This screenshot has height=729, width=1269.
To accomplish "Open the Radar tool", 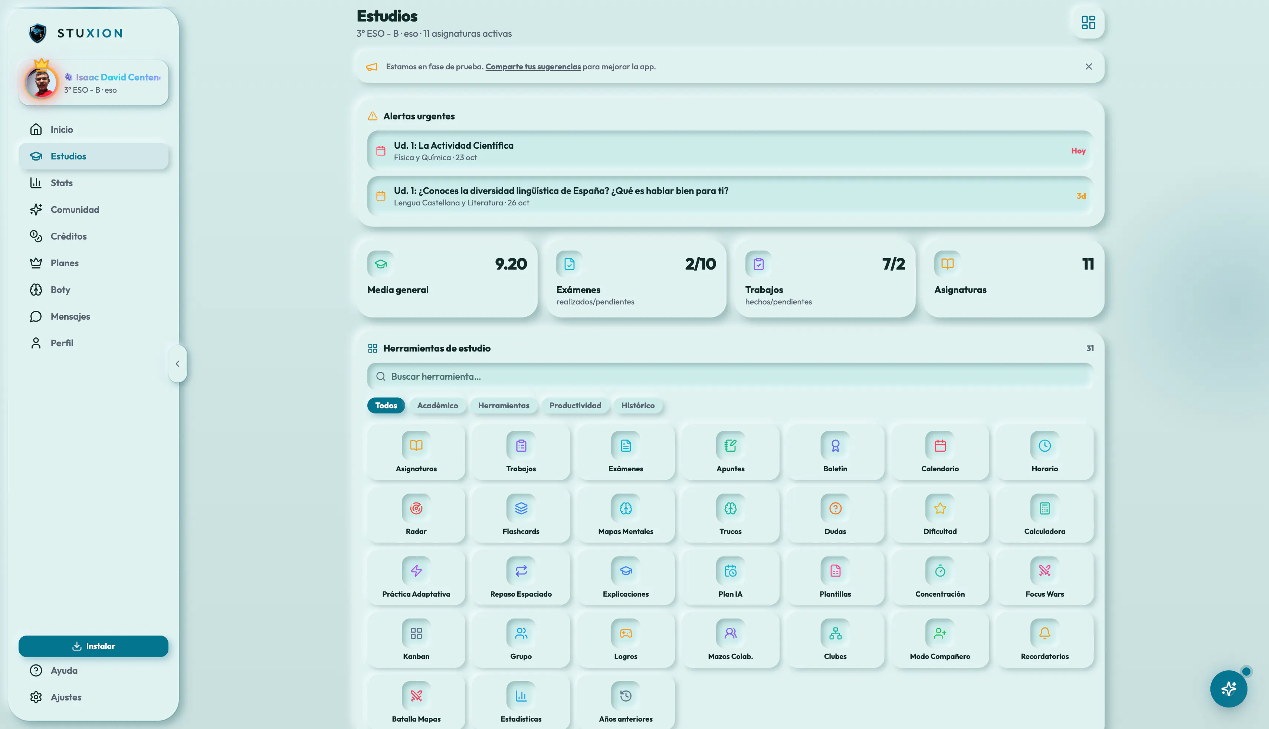I will [x=416, y=515].
